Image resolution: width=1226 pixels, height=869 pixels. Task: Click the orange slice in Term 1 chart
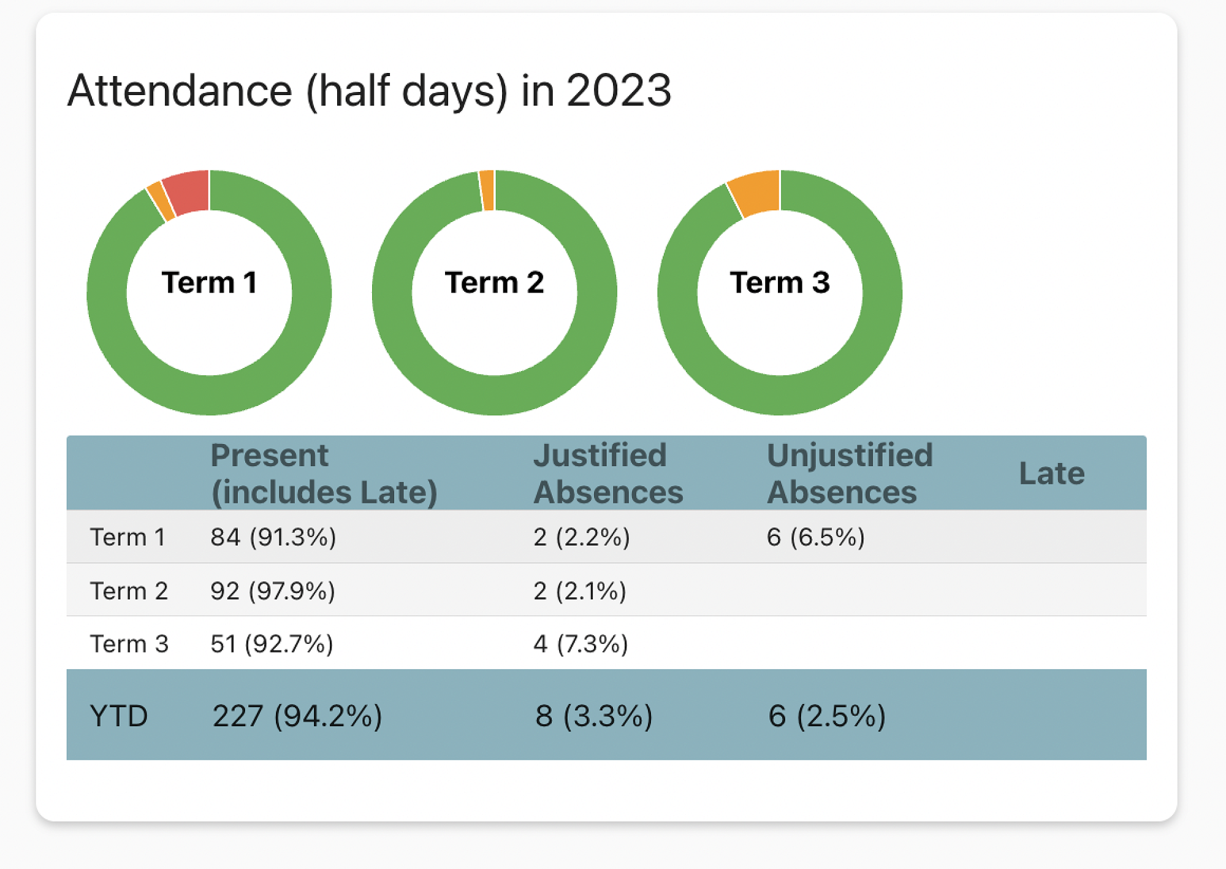coord(161,201)
